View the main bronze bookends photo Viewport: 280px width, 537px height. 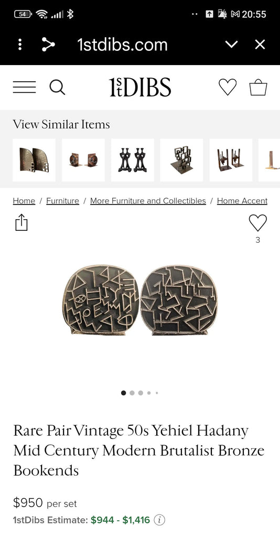pos(139,299)
